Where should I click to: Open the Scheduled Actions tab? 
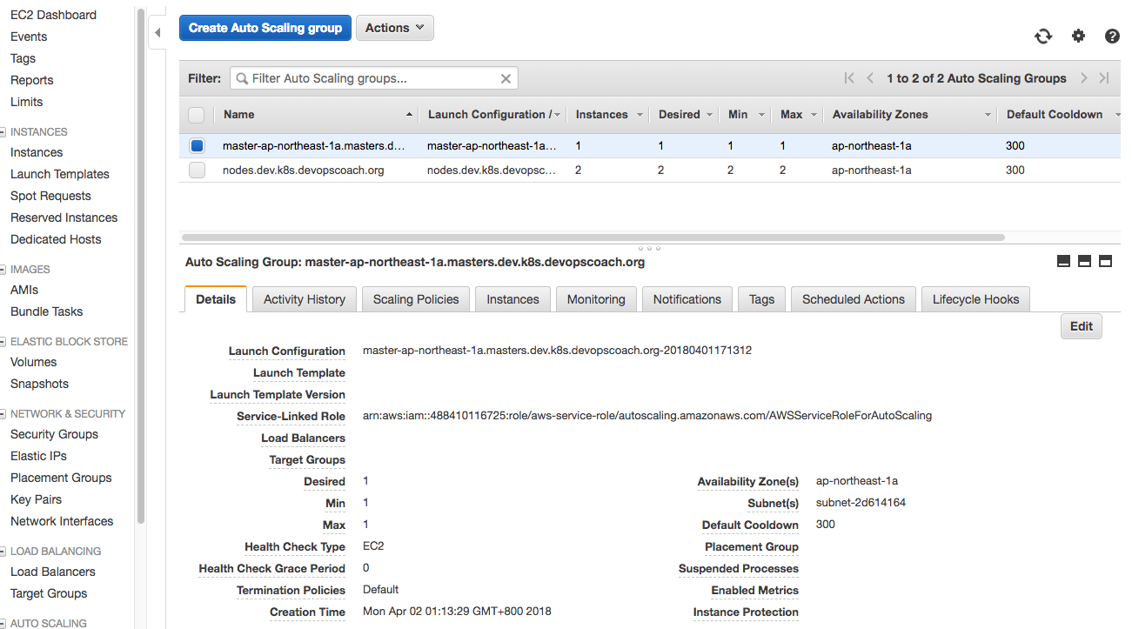[x=854, y=299]
